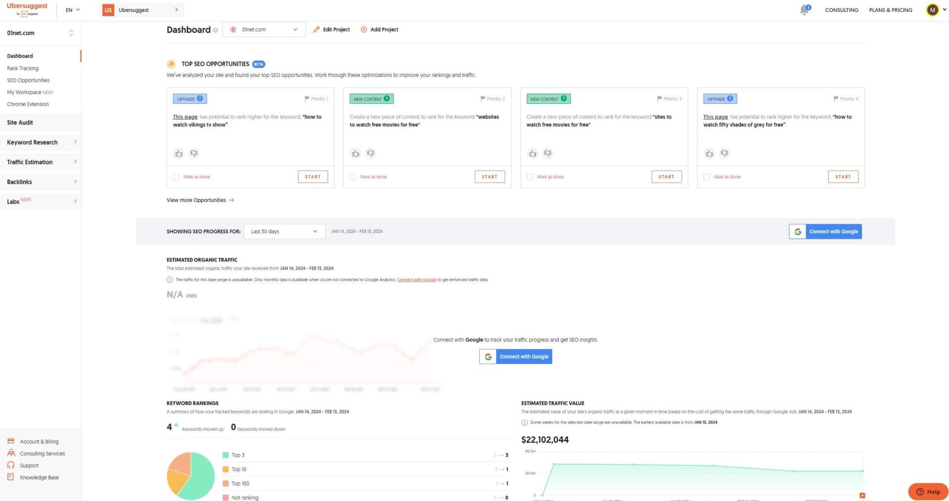Click the OPTIMIZE tag info icon in Priority 1 card
The height and width of the screenshot is (501, 949).
200,98
